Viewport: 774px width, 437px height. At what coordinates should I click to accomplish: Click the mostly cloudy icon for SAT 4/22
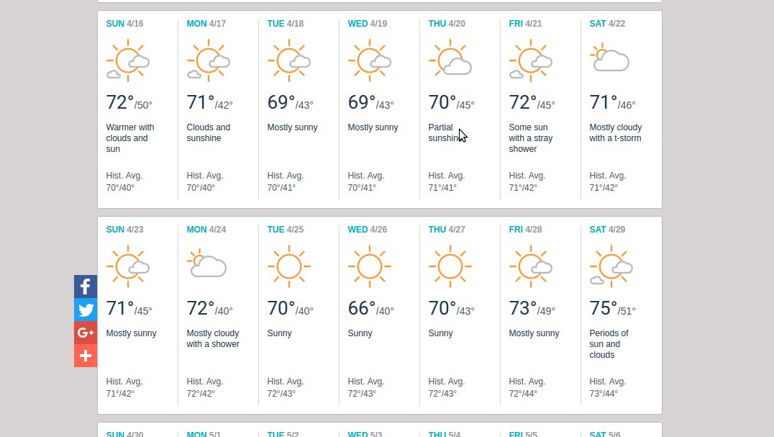tap(610, 58)
